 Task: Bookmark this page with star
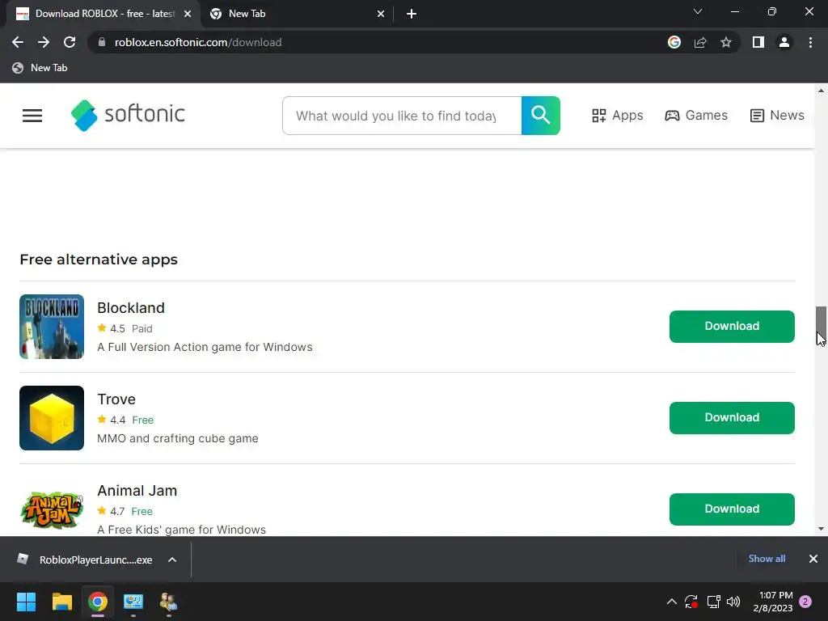(726, 42)
